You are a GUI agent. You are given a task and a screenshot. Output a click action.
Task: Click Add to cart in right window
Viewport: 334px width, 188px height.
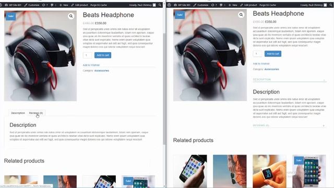[273, 54]
